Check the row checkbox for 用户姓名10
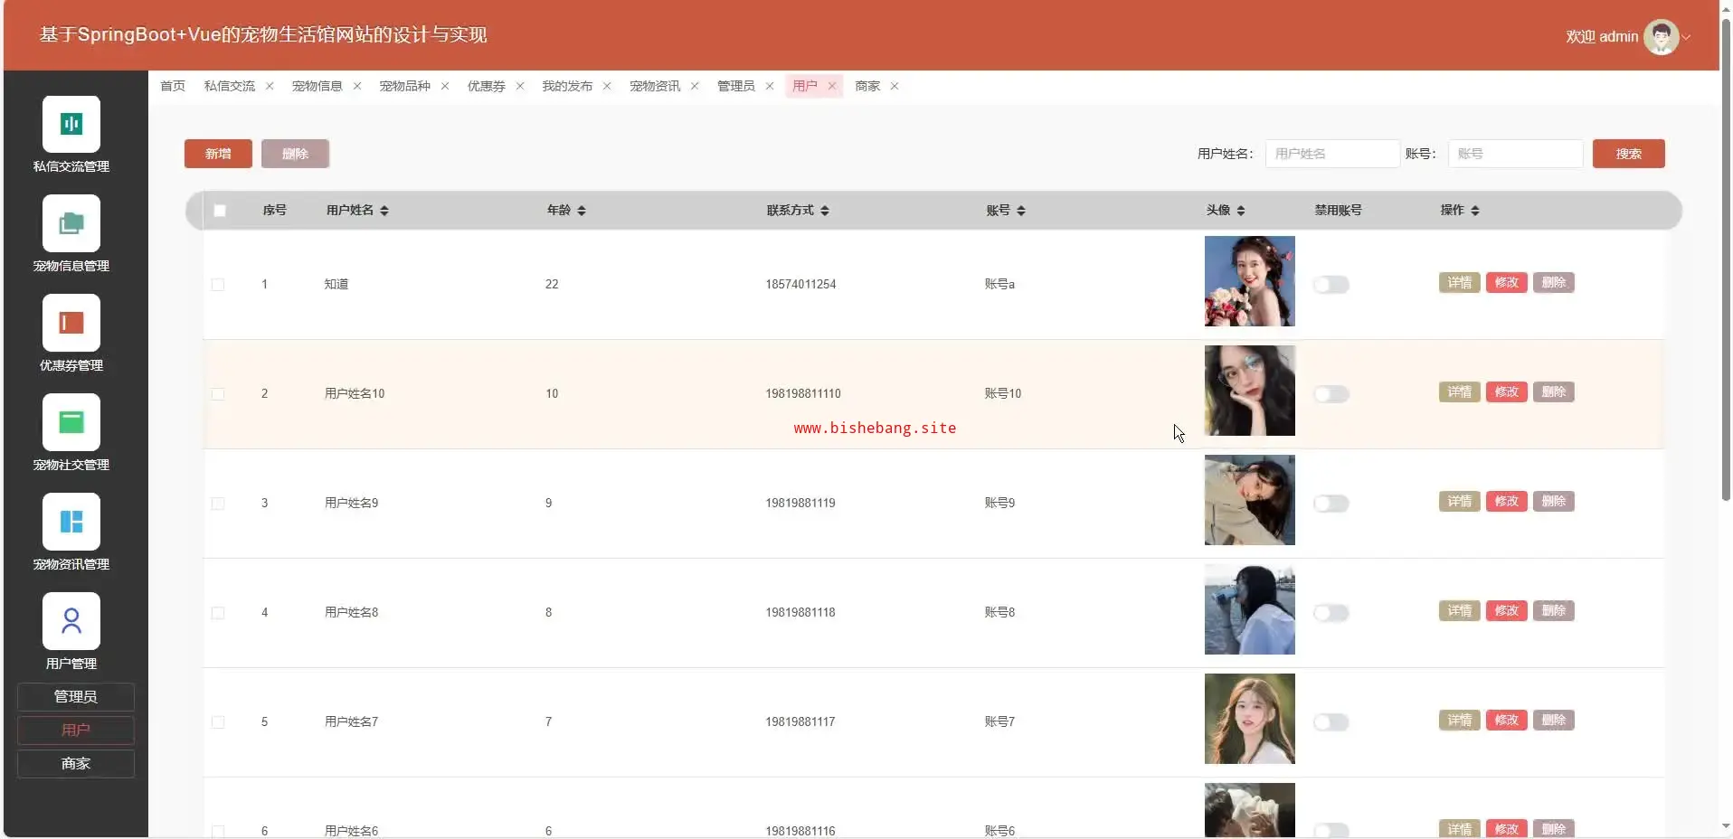The width and height of the screenshot is (1733, 839). coord(218,394)
